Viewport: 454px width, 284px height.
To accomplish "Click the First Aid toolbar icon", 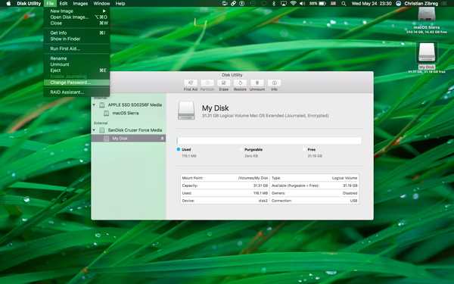I will point(191,83).
